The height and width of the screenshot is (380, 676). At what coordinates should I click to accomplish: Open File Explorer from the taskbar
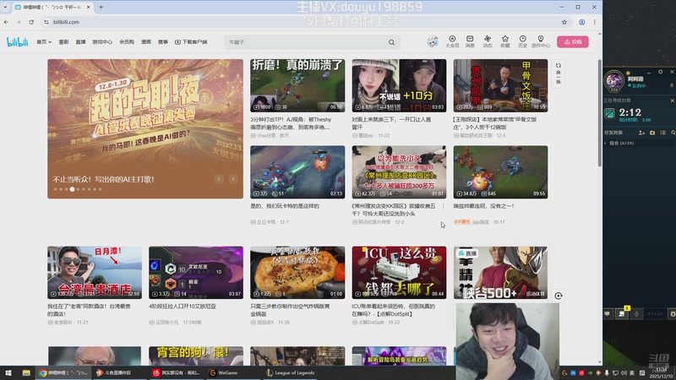pyautogui.click(x=26, y=372)
